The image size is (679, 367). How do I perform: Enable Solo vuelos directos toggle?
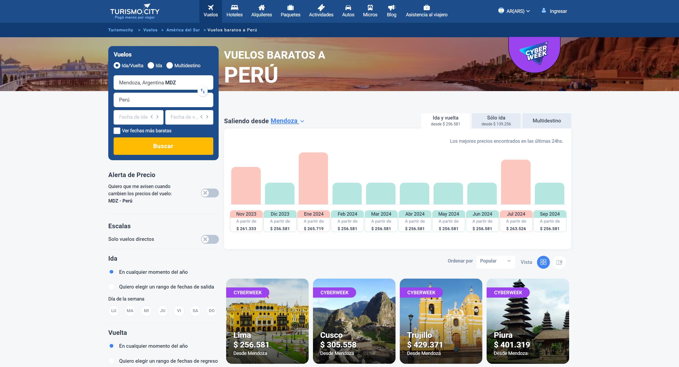(x=210, y=239)
